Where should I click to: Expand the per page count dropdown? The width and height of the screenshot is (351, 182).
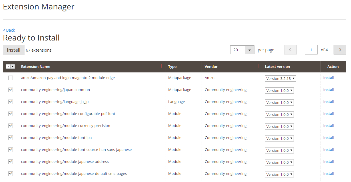pos(250,50)
